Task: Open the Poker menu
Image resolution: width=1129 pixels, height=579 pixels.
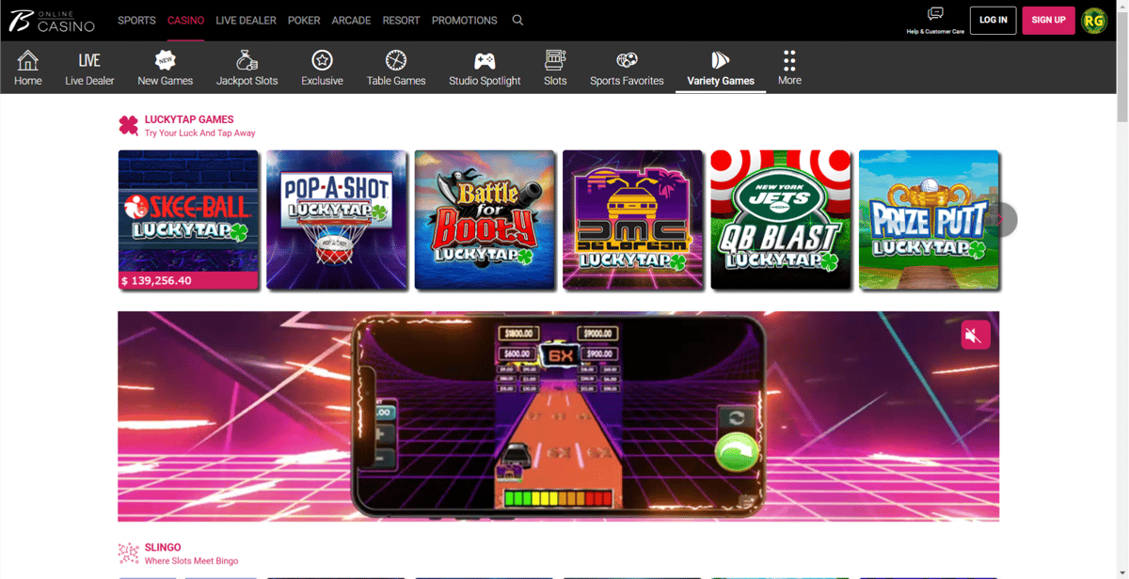Action: click(x=304, y=20)
